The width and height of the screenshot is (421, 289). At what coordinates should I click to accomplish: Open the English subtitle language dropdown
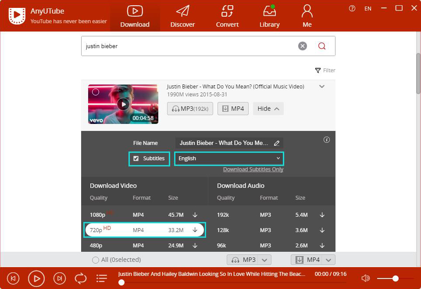point(229,159)
